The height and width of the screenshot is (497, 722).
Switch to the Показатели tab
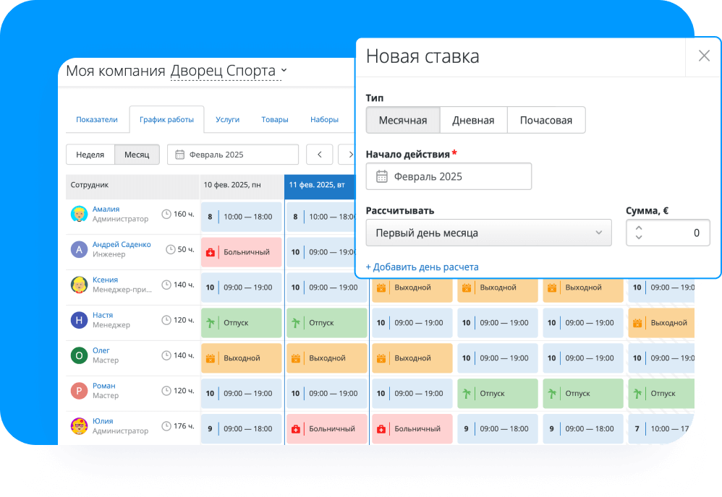[96, 120]
